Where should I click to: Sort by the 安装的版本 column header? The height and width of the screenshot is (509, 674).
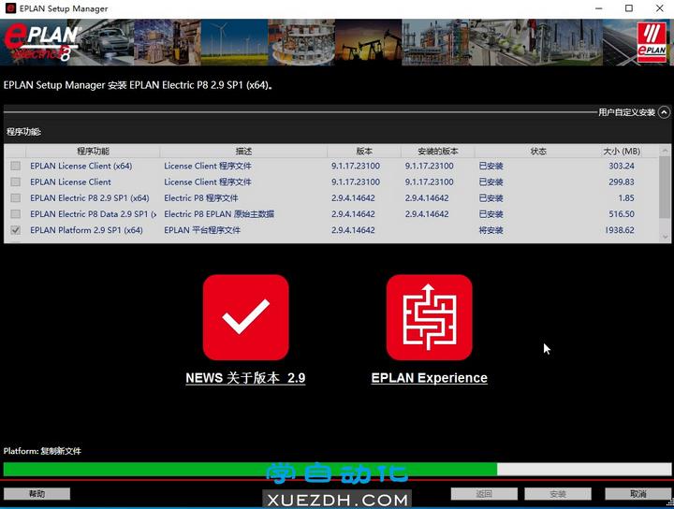tap(437, 152)
